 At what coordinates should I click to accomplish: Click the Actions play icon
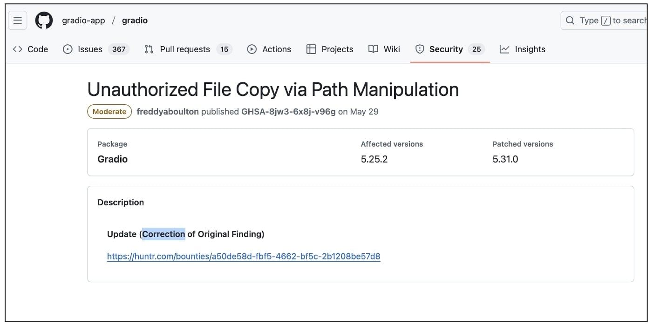[252, 49]
